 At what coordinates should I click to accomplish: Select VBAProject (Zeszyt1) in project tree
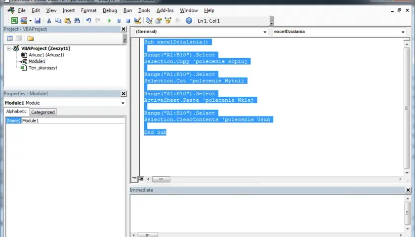click(x=45, y=48)
